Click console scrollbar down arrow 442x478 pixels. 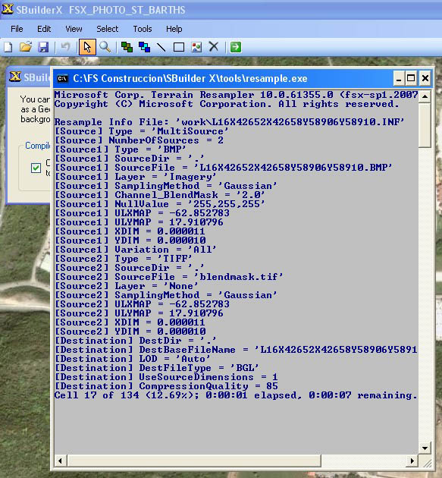click(x=425, y=448)
